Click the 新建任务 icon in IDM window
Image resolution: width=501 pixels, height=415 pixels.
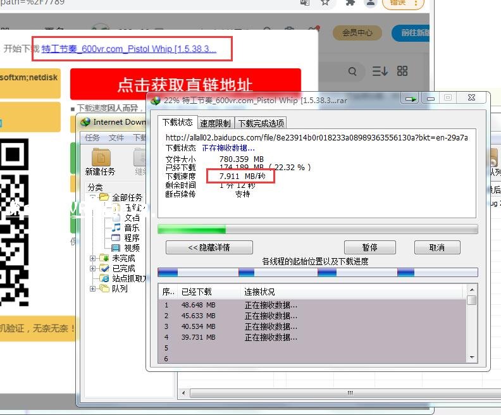[x=101, y=157]
